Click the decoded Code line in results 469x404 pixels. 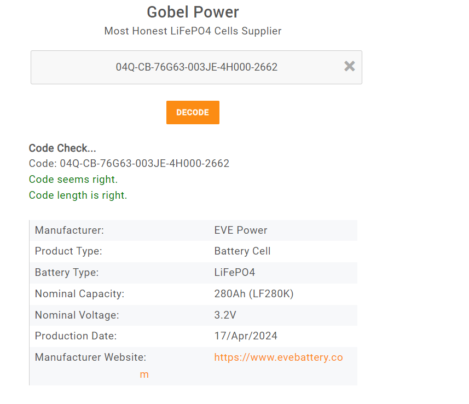click(x=129, y=164)
